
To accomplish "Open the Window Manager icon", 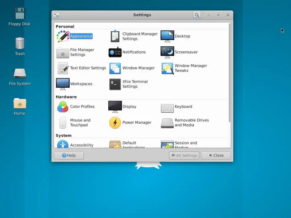I will coord(115,68).
